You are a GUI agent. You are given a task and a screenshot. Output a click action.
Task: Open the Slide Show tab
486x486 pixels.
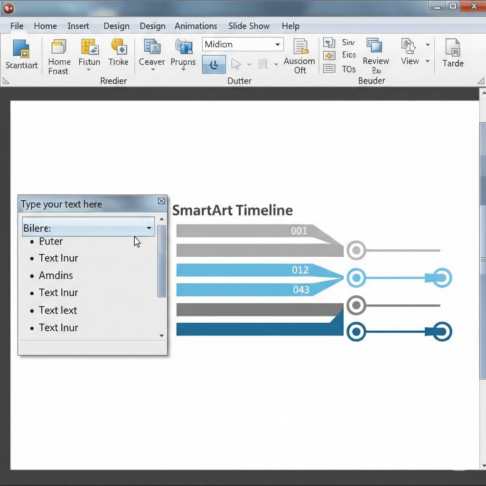(249, 26)
